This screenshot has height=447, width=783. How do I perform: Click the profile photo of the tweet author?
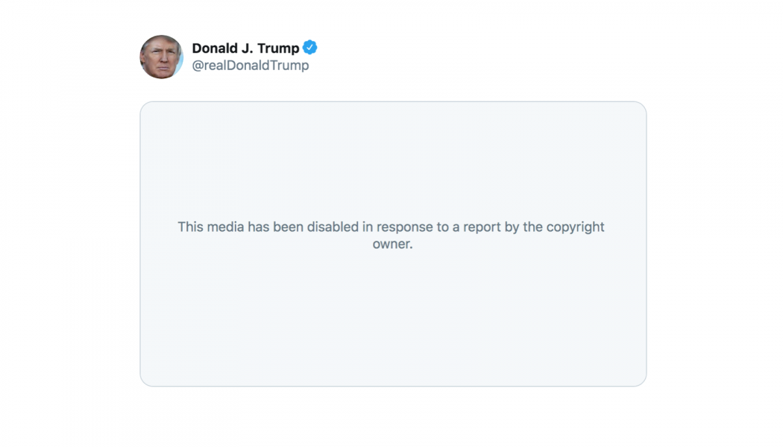pos(161,57)
